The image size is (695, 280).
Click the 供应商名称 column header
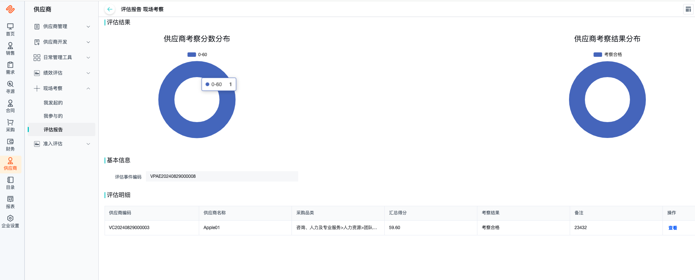(245, 213)
